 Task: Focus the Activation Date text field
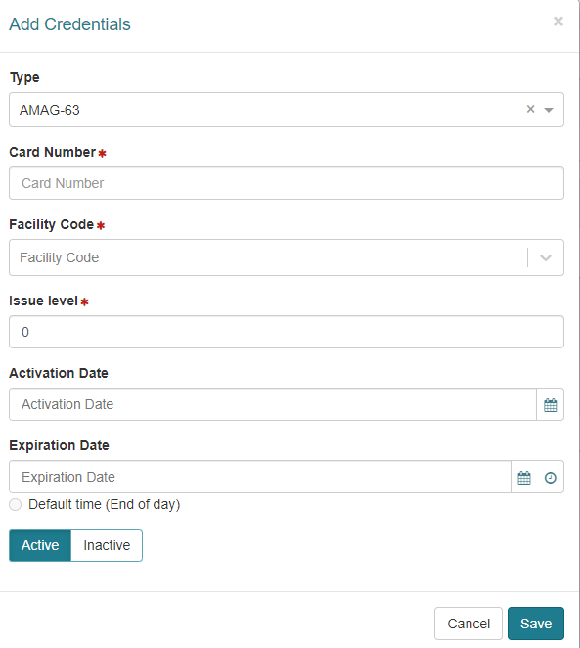[x=273, y=404]
